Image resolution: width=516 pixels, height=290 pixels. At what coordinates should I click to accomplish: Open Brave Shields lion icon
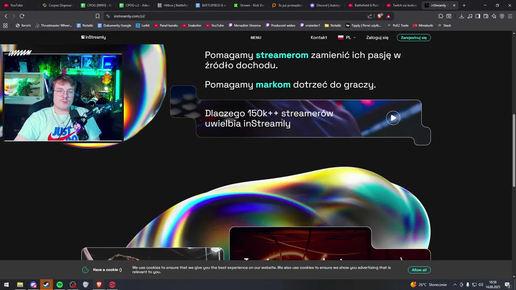380,16
